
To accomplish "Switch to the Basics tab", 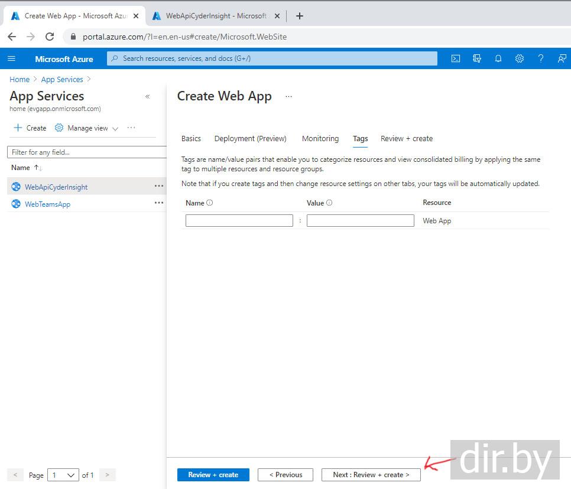I will [191, 138].
